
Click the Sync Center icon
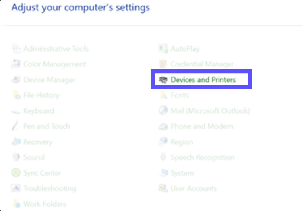tap(16, 173)
